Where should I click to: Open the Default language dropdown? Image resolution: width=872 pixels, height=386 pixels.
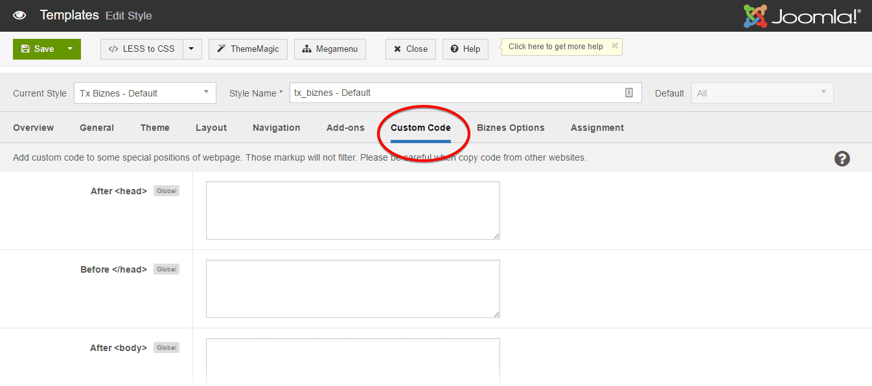[762, 93]
